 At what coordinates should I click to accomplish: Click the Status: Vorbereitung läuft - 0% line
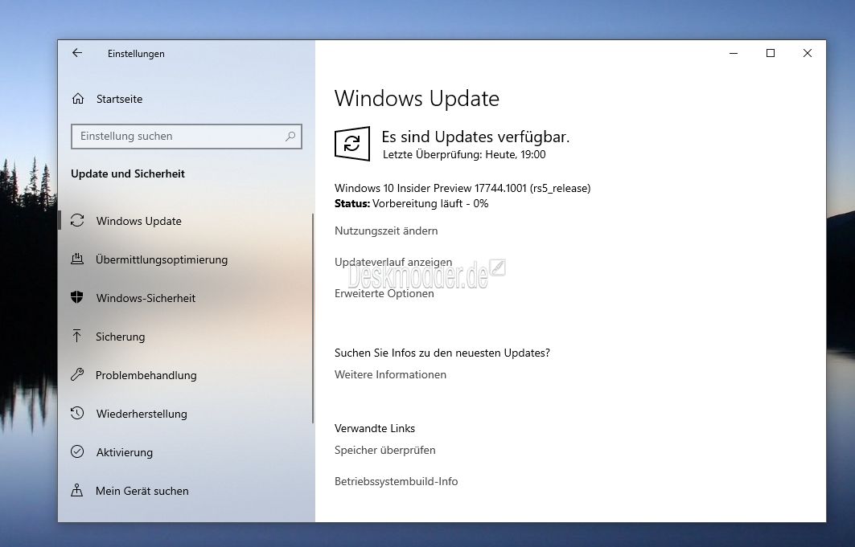(x=412, y=203)
